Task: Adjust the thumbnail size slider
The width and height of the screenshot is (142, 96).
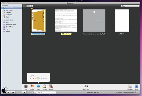Action: click(123, 92)
